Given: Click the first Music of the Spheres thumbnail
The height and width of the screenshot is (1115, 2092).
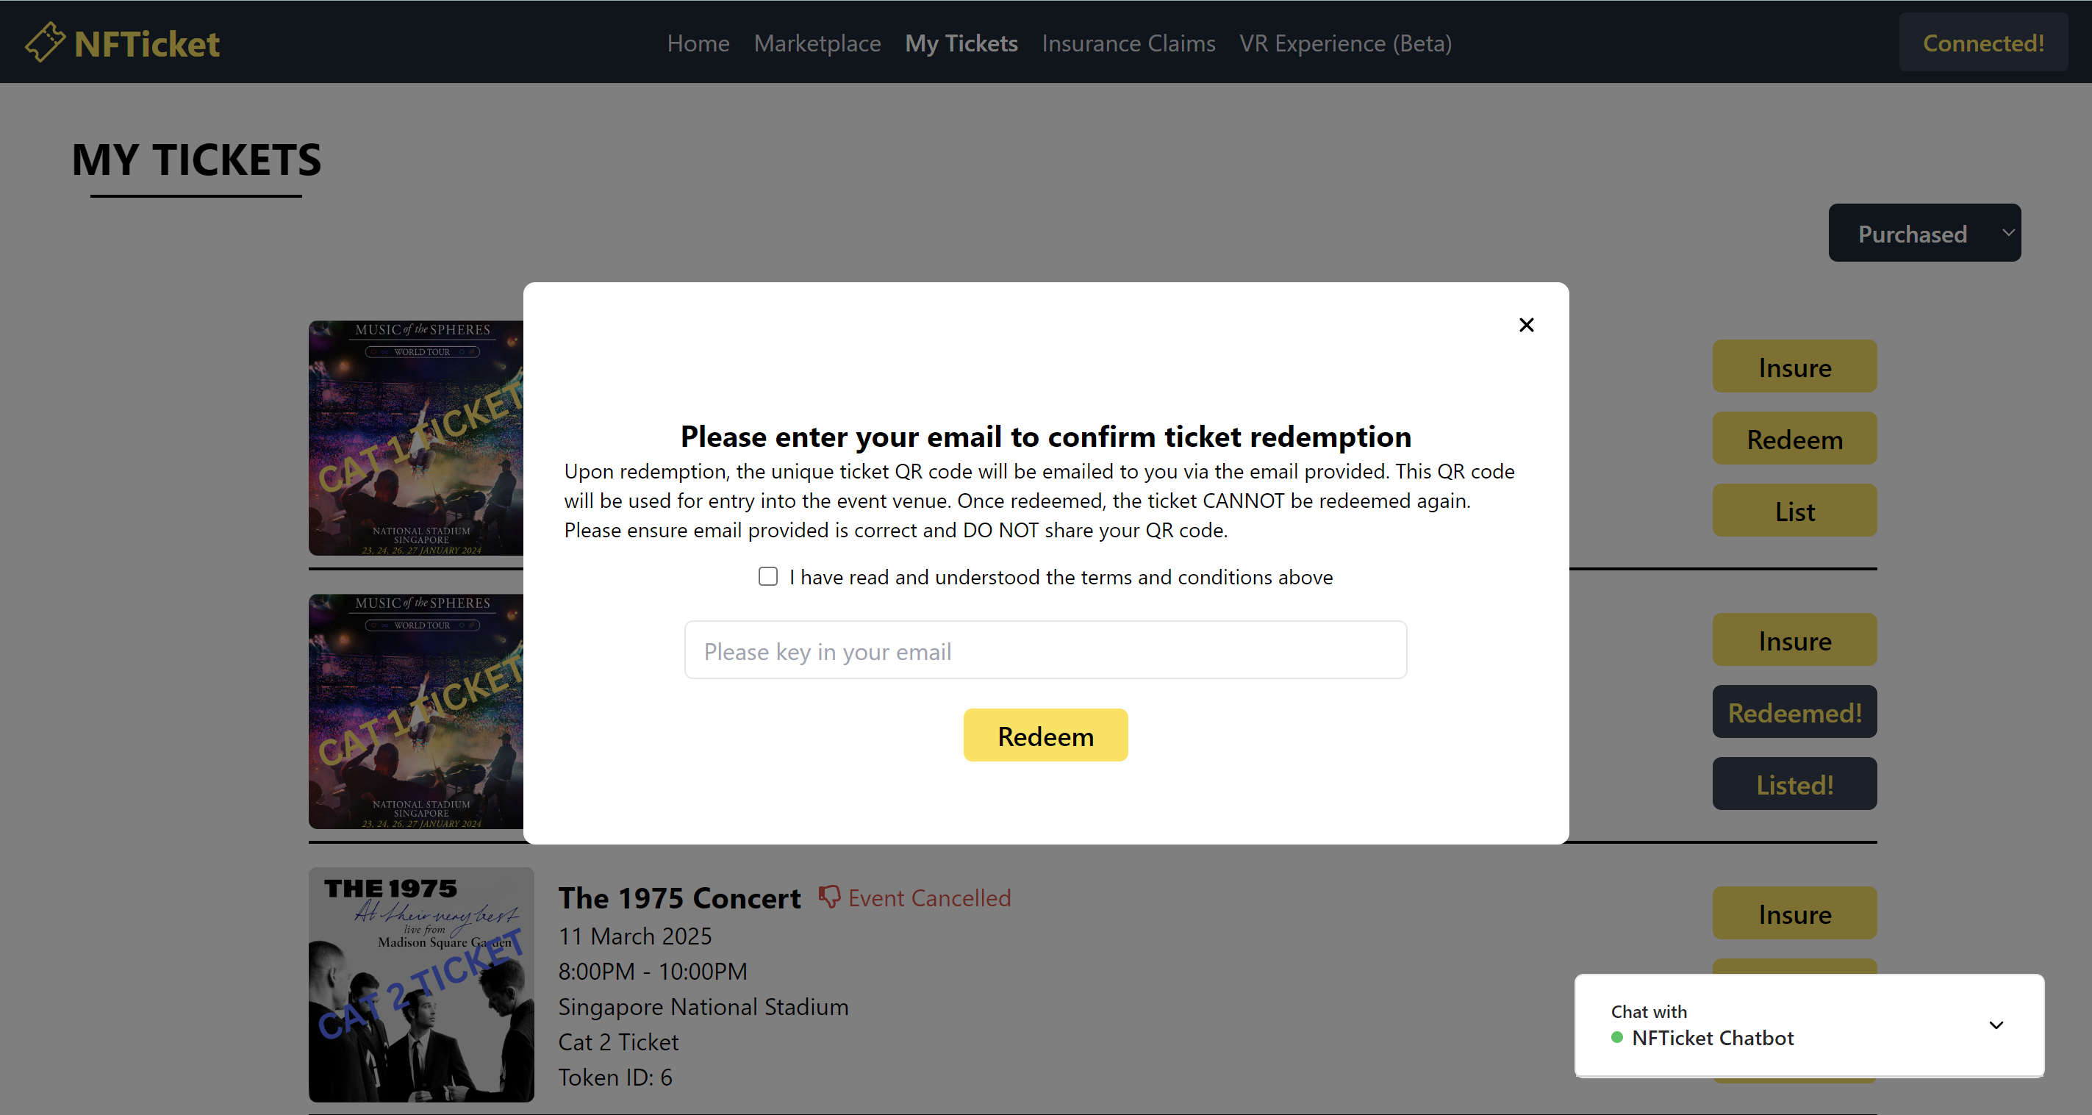Looking at the screenshot, I should tap(416, 439).
